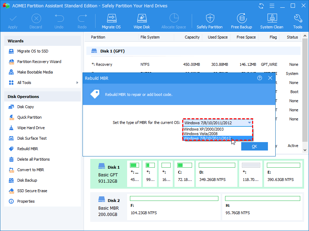309x231 pixels.
Task: Open the All Tools sidebar item
Action: click(x=42, y=83)
